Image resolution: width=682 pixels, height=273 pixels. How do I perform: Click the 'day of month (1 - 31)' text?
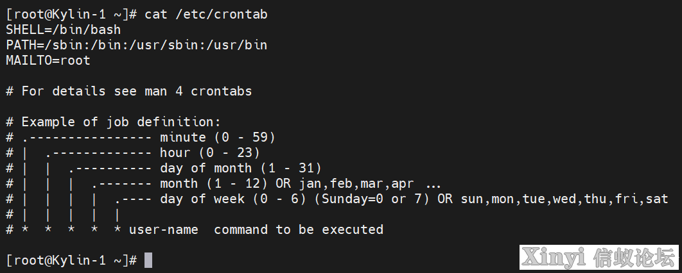click(241, 168)
